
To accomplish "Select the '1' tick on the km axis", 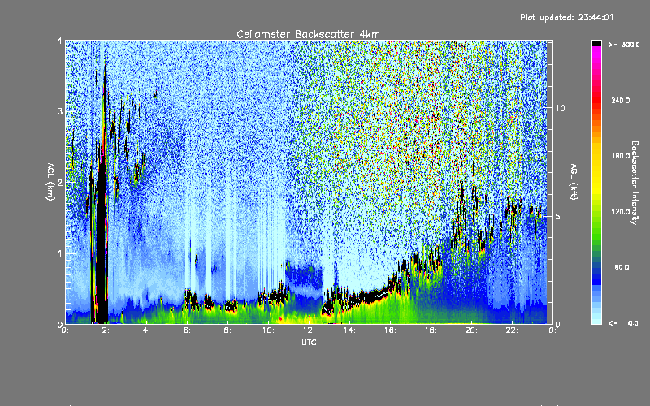I will tap(60, 253).
